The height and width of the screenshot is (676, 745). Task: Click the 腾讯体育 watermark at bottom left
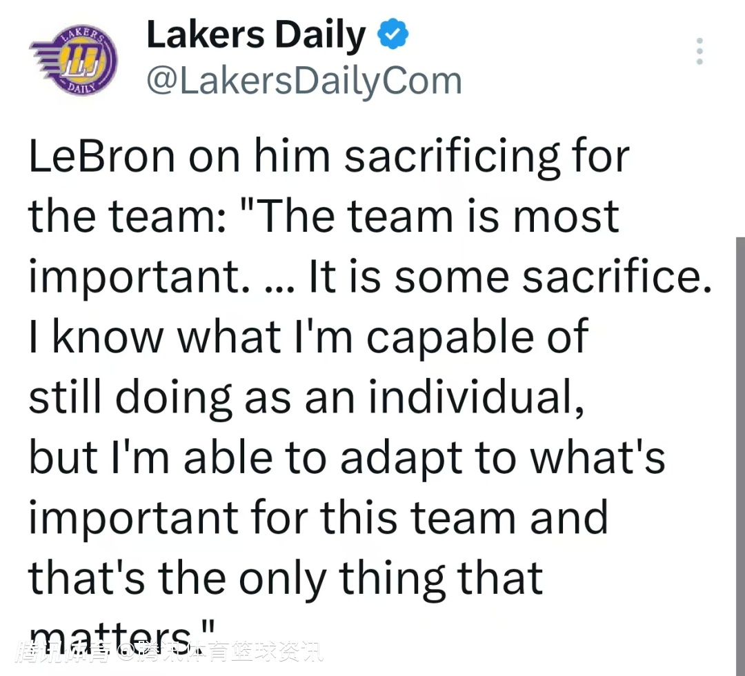pos(62,651)
